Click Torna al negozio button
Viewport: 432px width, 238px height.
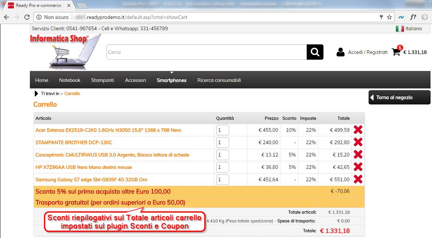pyautogui.click(x=399, y=98)
